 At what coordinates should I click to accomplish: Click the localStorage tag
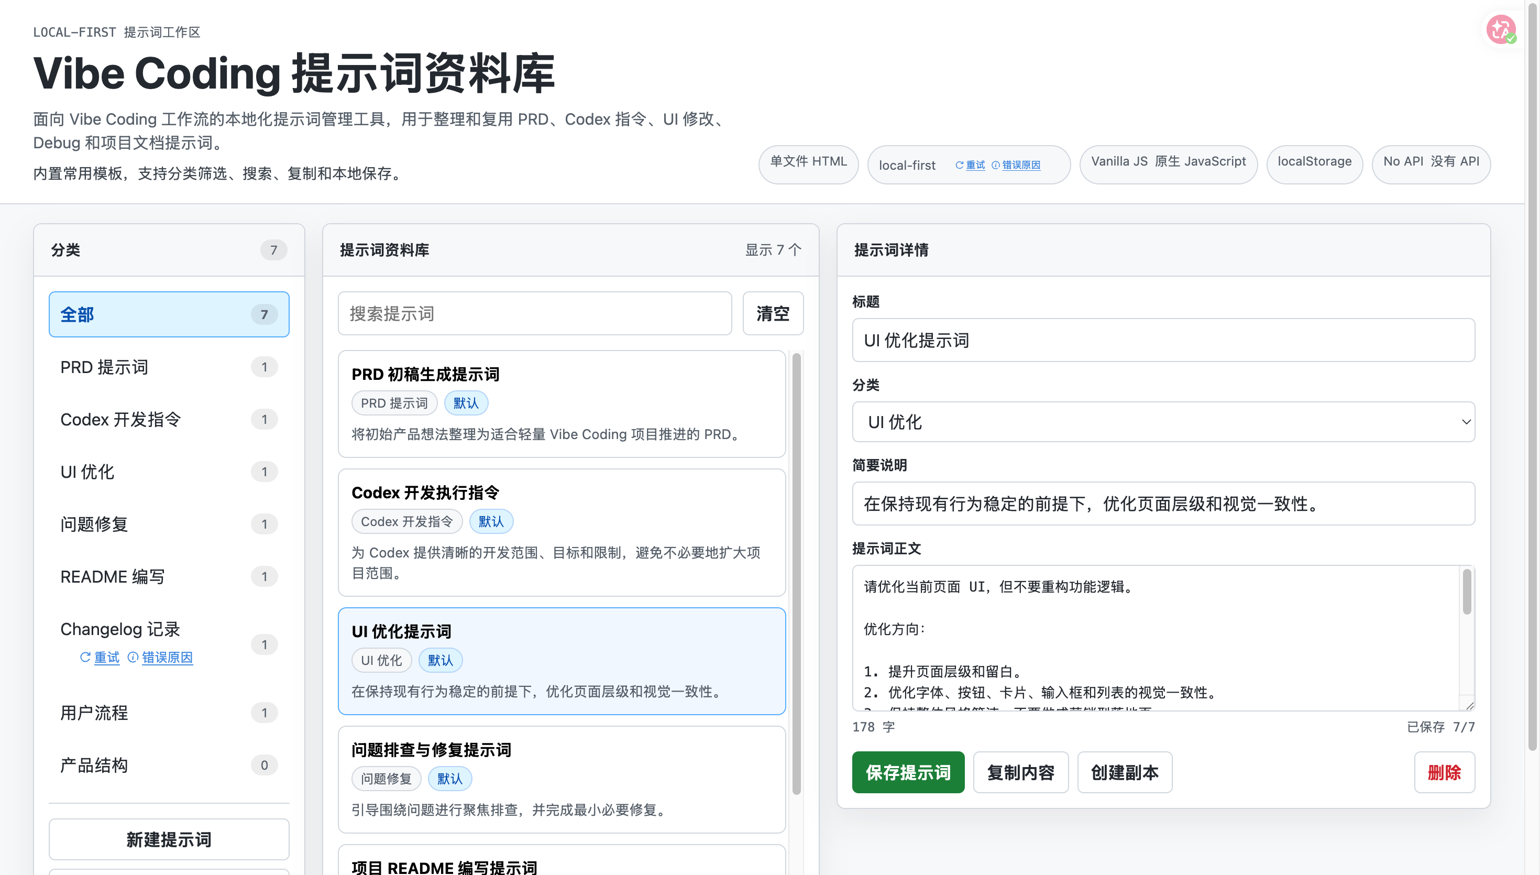pyautogui.click(x=1314, y=164)
